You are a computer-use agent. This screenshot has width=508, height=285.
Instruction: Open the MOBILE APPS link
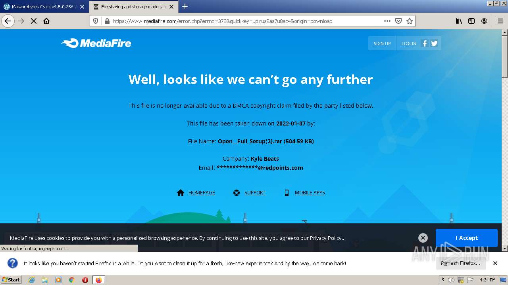310,193
